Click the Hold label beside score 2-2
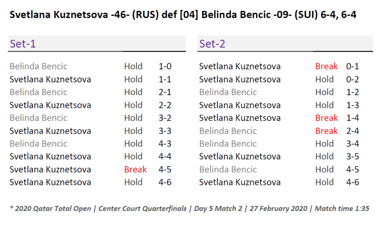 (134, 105)
